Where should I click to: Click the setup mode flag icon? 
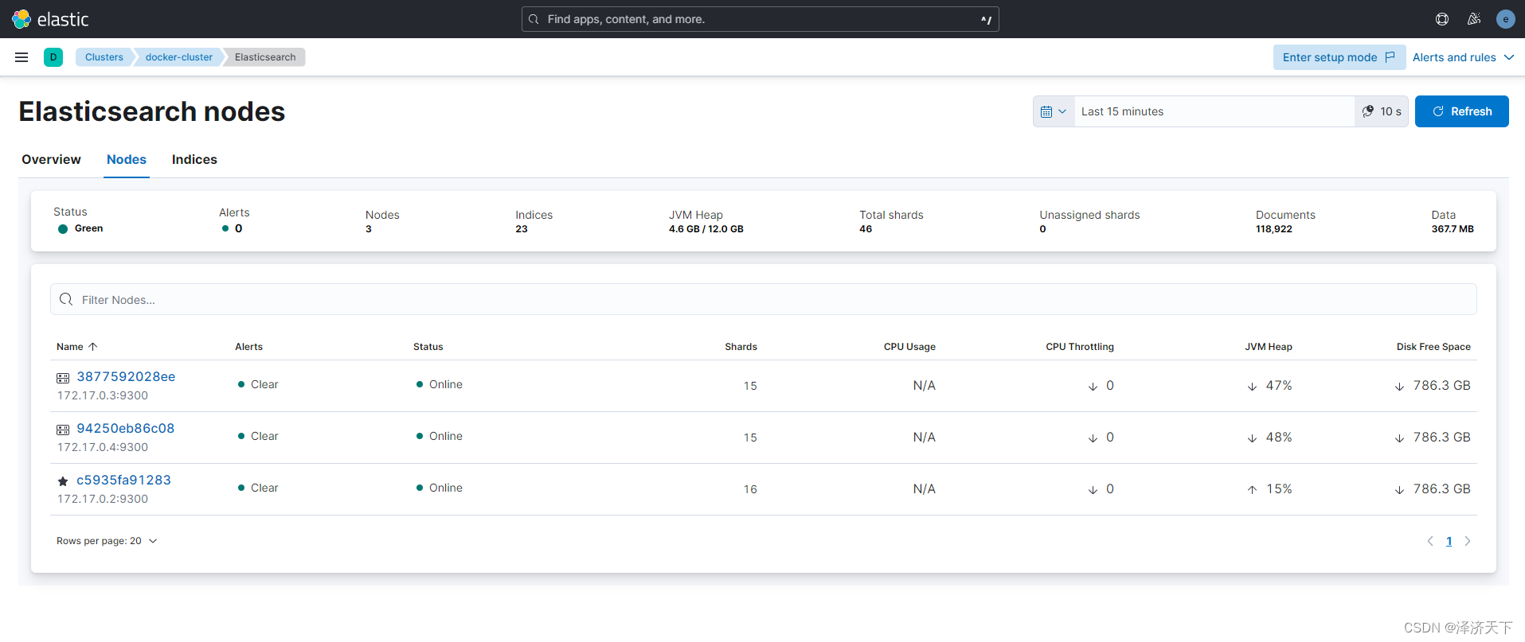click(x=1390, y=57)
